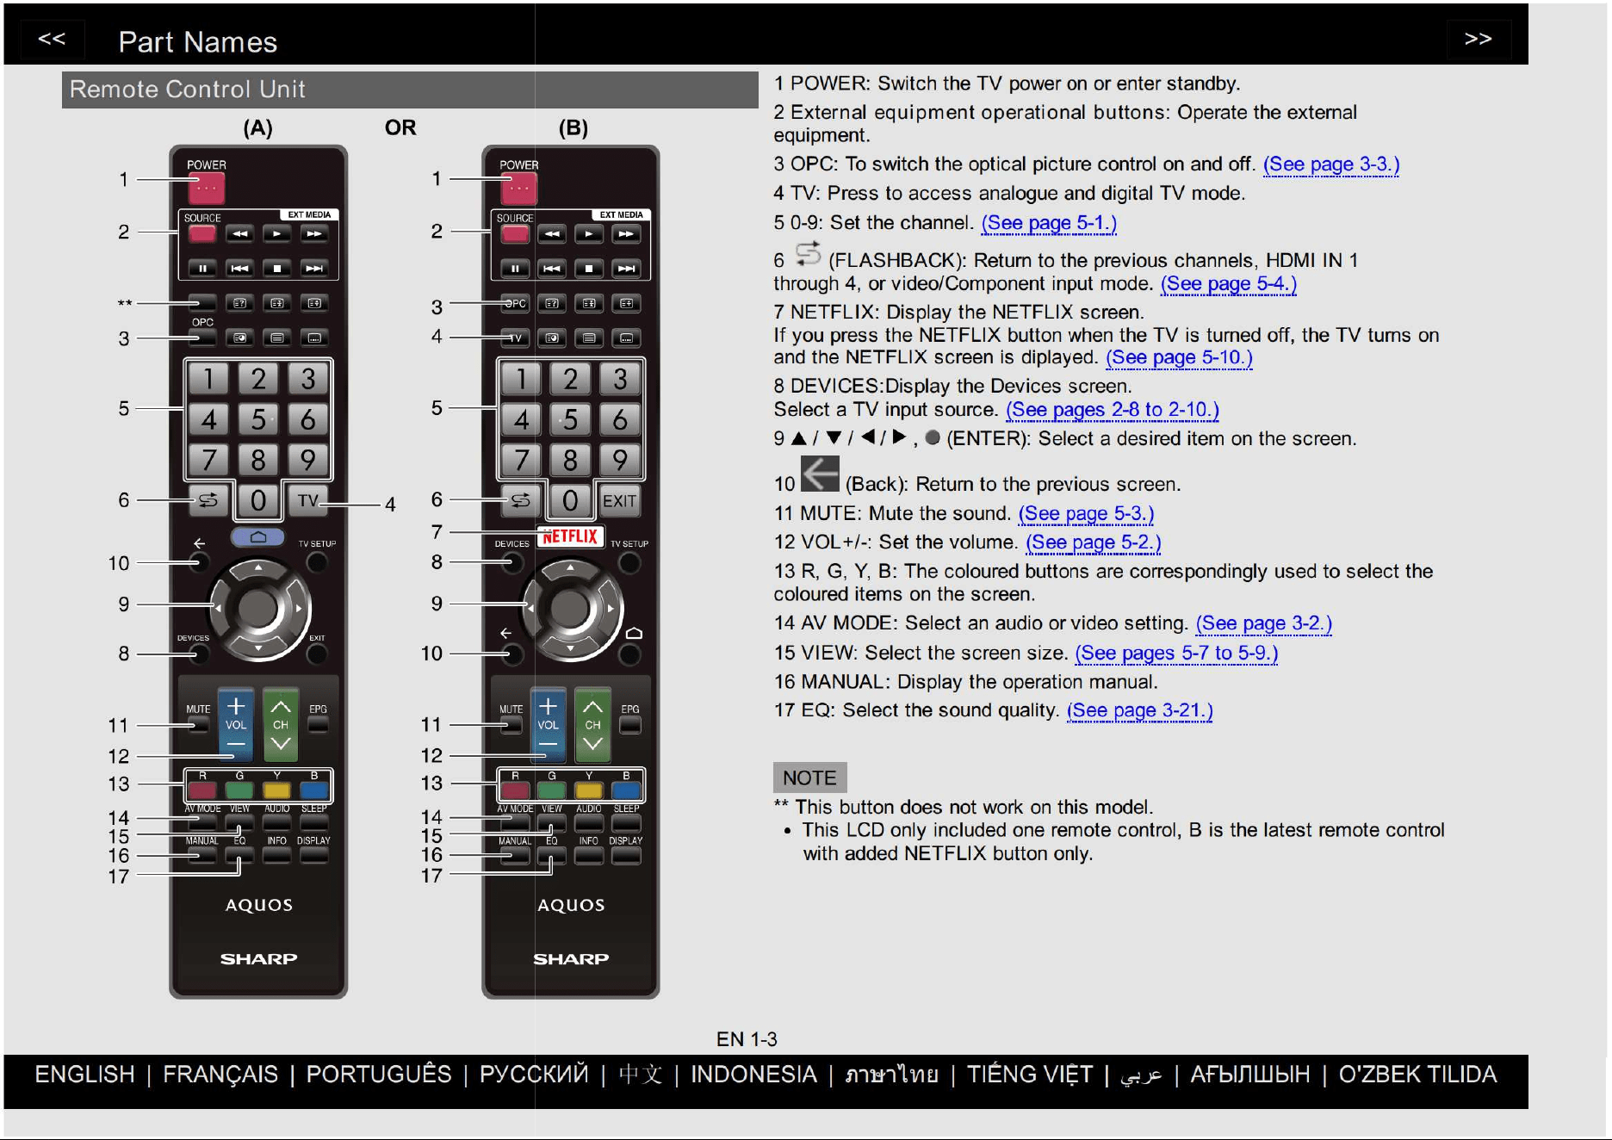
Task: Switch language to O'ZBEK TILIDA
Action: pyautogui.click(x=1417, y=1075)
